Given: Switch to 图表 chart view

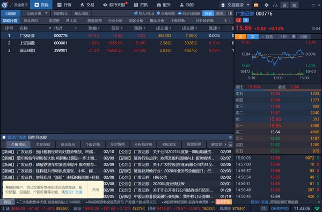Looking at the screenshot, I should tap(219, 13).
